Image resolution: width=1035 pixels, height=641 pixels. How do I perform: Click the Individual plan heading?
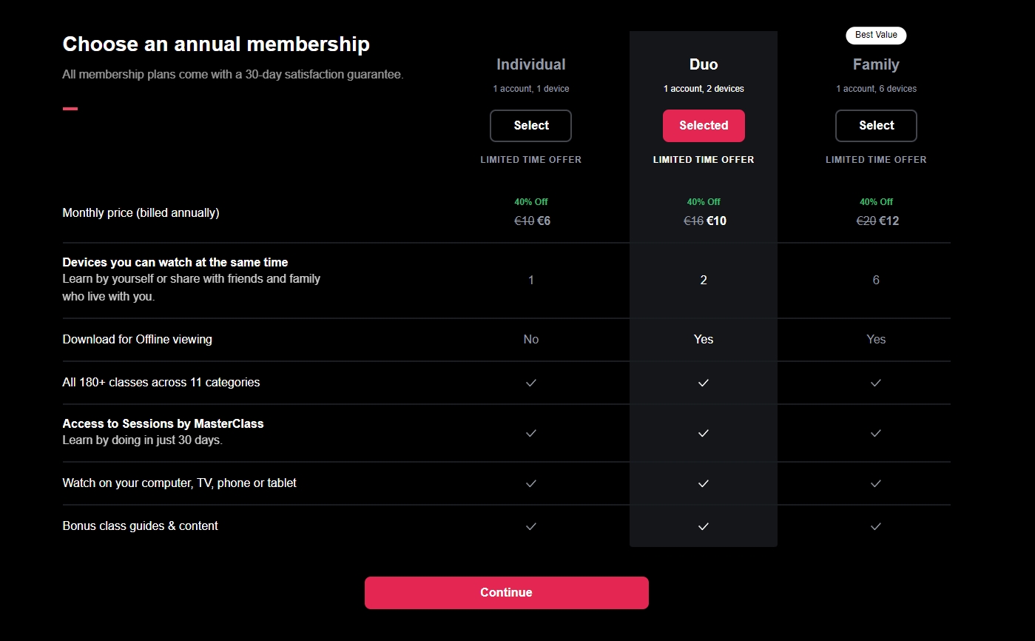530,64
